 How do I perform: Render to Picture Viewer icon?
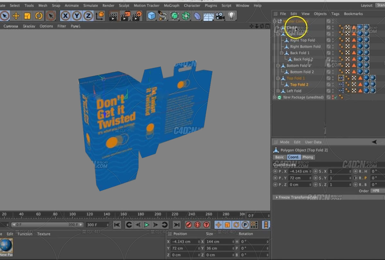[125, 16]
